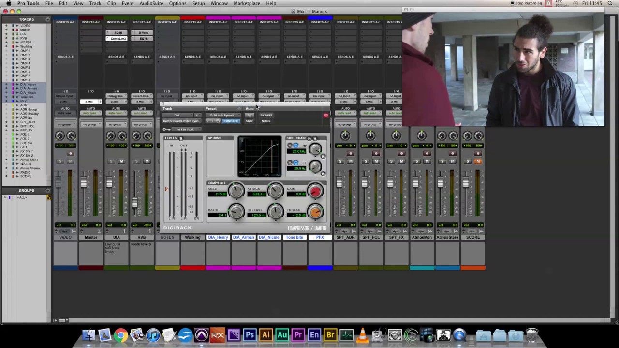
Task: Click the Levels phase invert icon
Action: click(x=181, y=138)
